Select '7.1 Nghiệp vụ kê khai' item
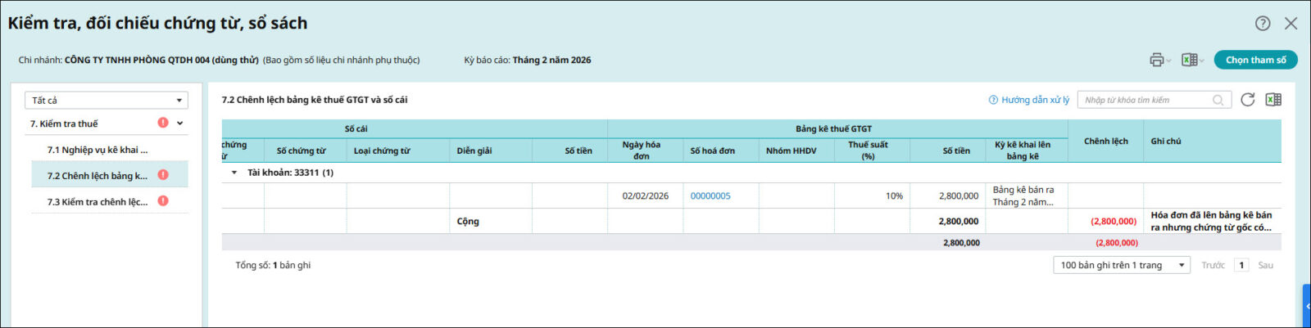Viewport: 1311px width, 328px height. click(98, 150)
